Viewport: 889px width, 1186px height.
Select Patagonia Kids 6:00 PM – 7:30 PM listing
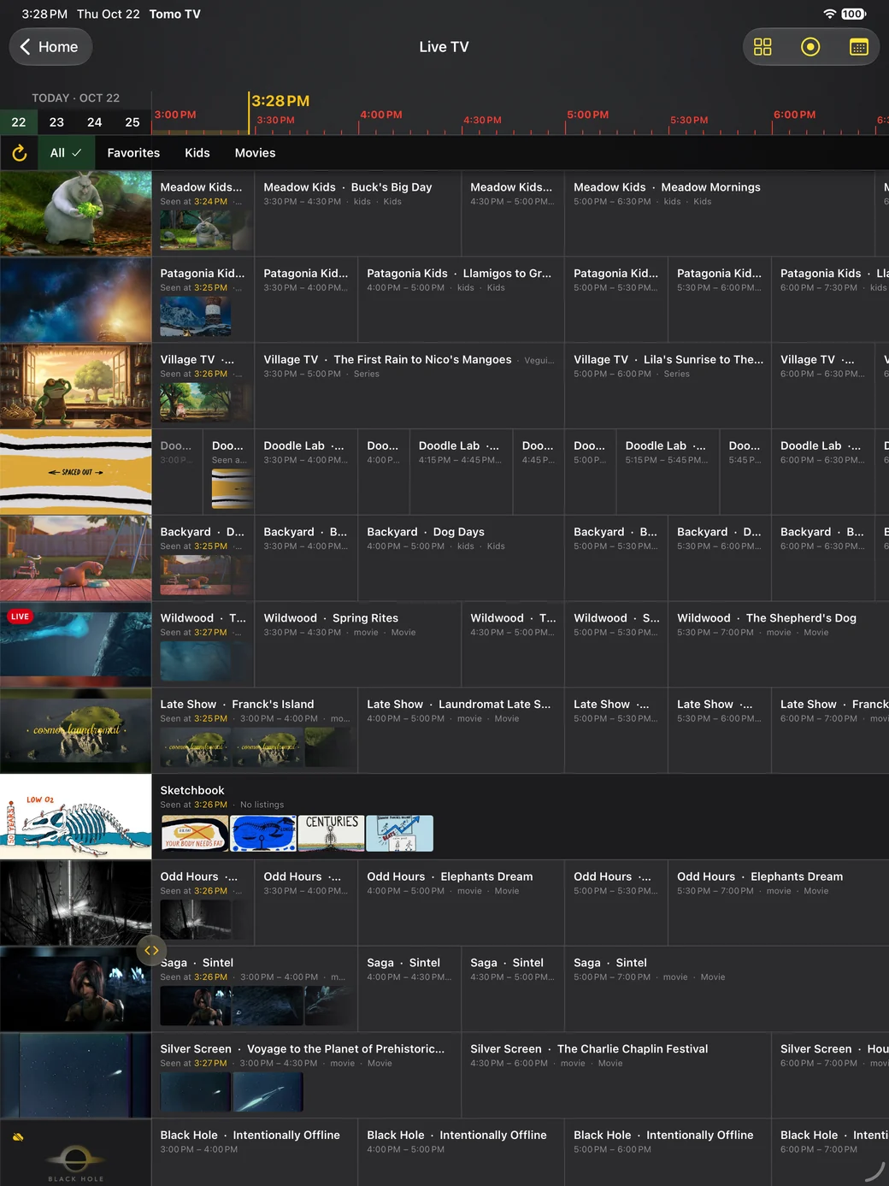coord(831,300)
